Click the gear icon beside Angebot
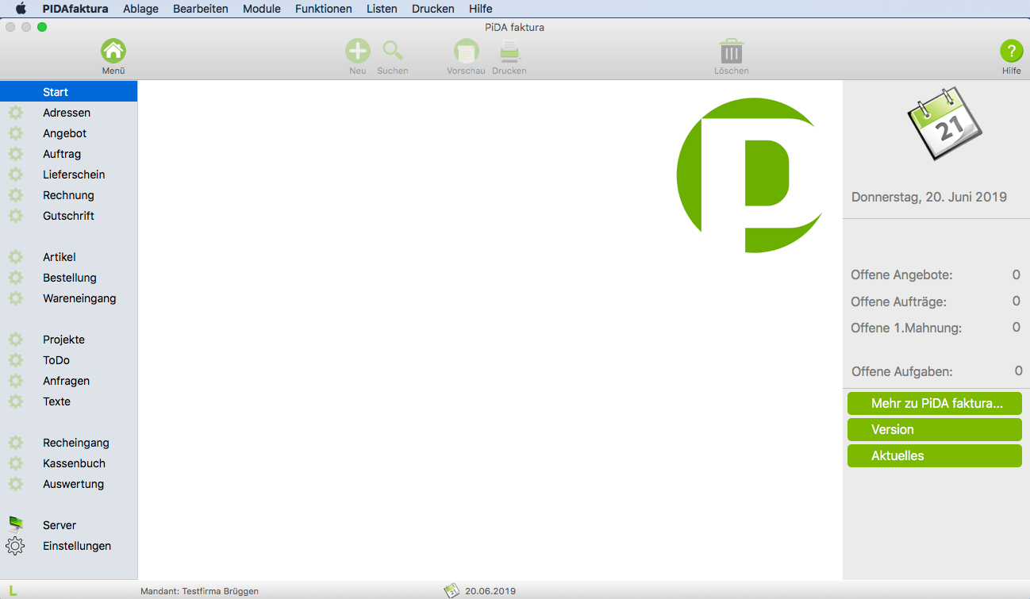1030x599 pixels. point(15,133)
